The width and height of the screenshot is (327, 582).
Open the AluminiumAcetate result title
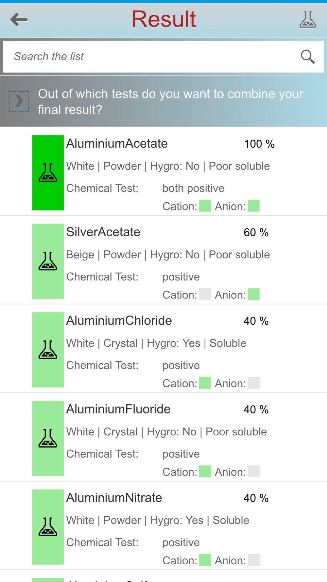(x=117, y=143)
